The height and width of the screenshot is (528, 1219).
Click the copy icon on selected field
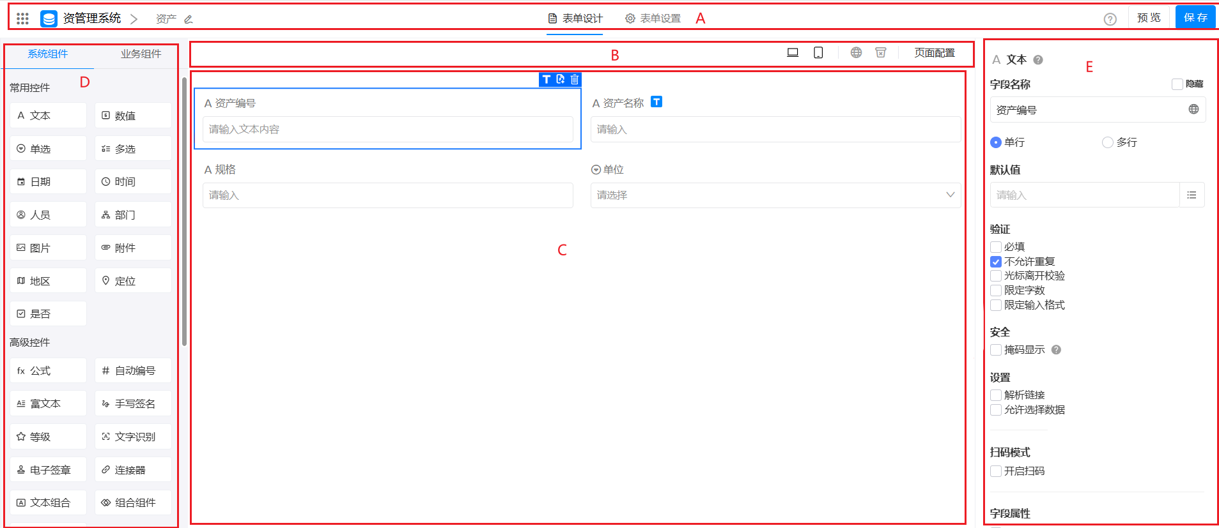pyautogui.click(x=561, y=79)
